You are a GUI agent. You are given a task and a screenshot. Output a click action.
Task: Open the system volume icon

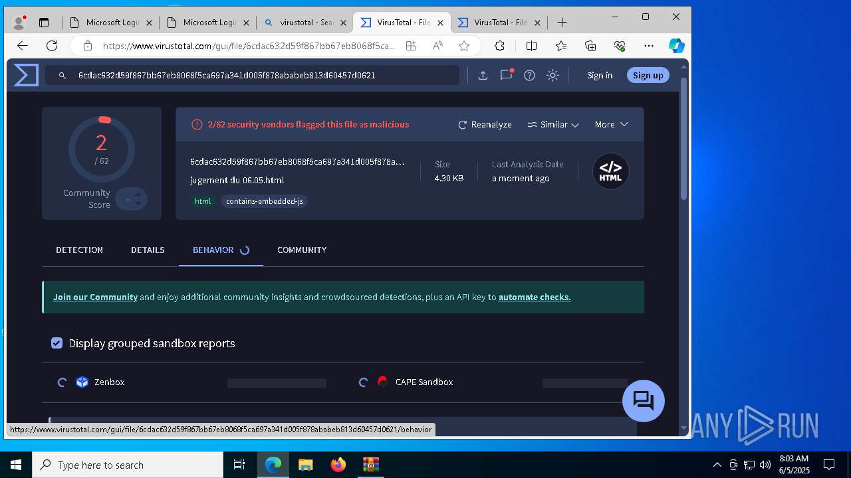[765, 465]
